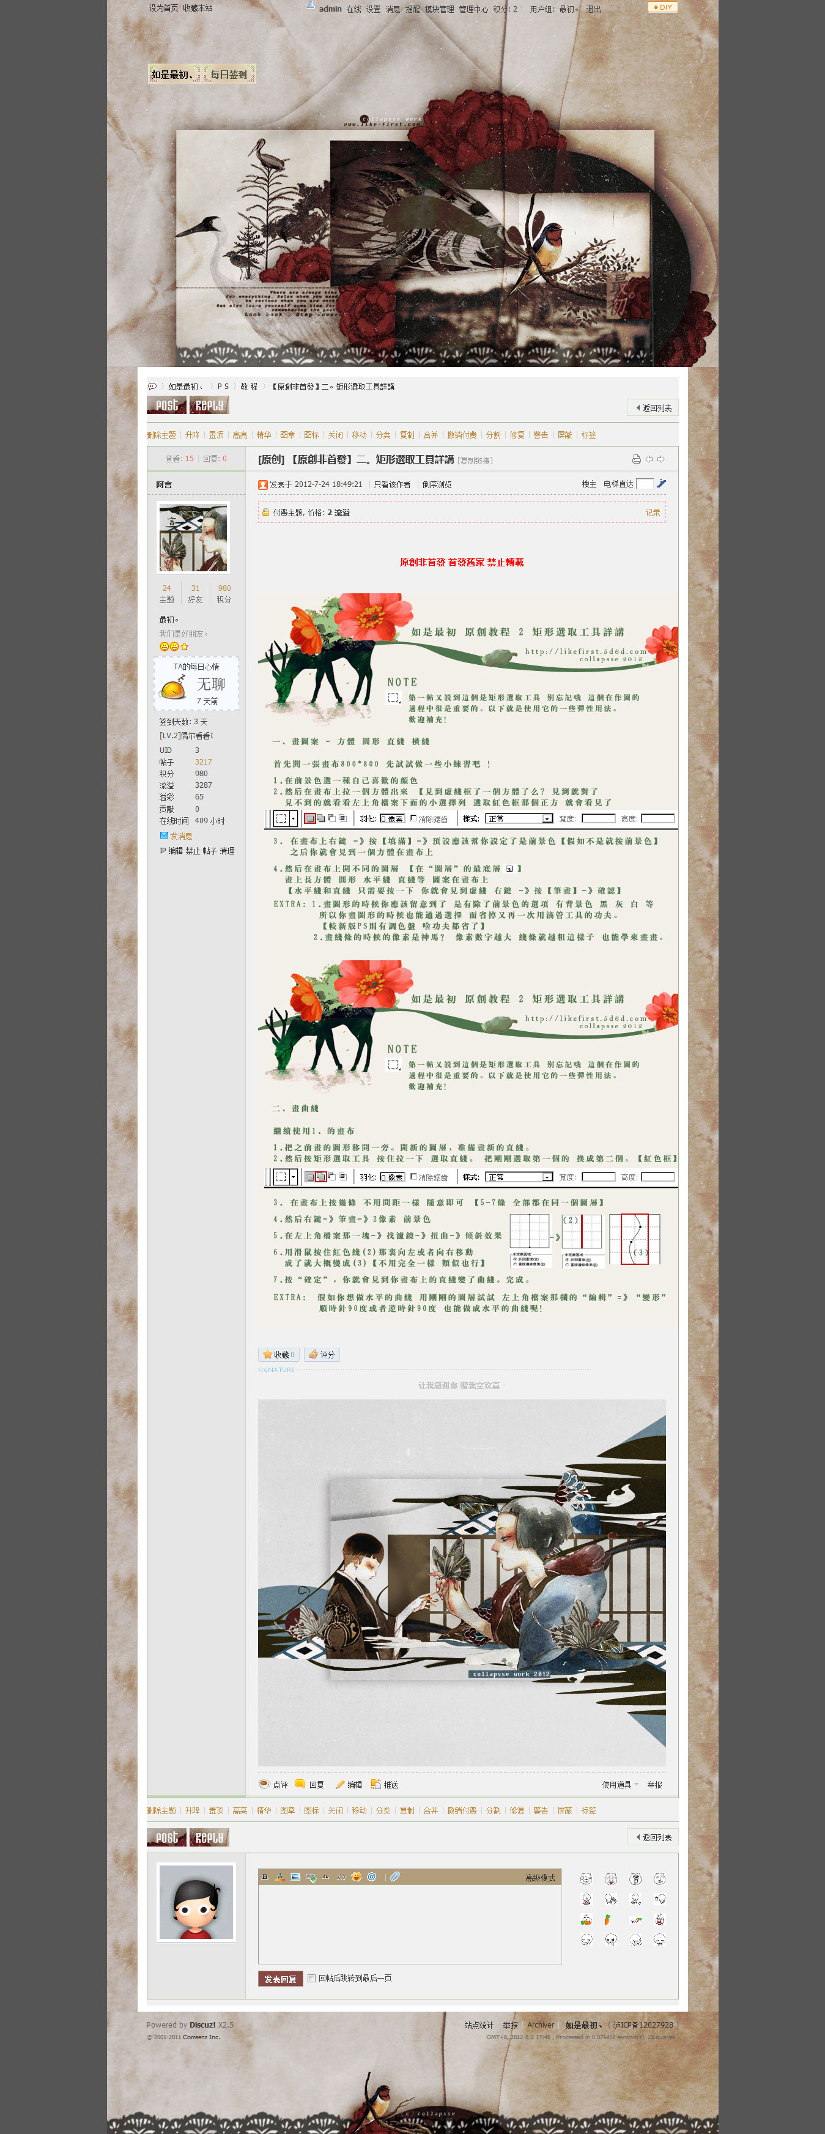Click P S breadcrumb link
Screen dimensions: 825x2134
pyautogui.click(x=223, y=387)
